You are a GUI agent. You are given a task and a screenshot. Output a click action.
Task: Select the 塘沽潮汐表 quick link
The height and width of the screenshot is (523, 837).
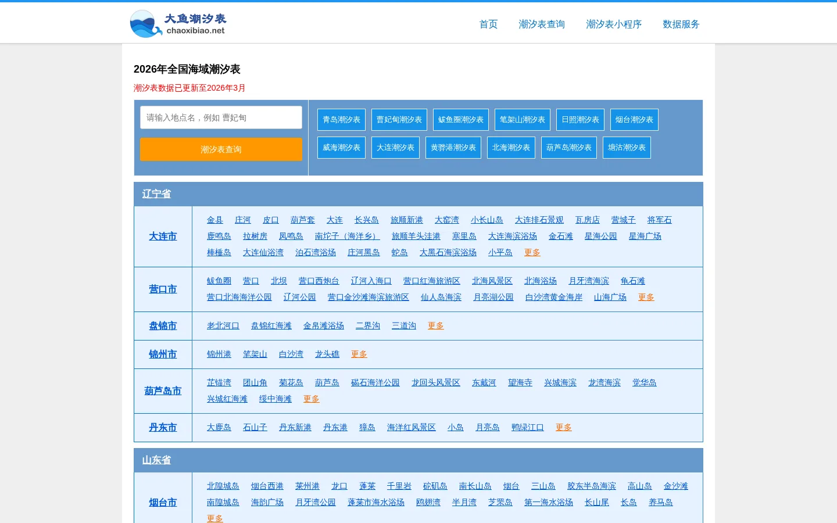627,148
